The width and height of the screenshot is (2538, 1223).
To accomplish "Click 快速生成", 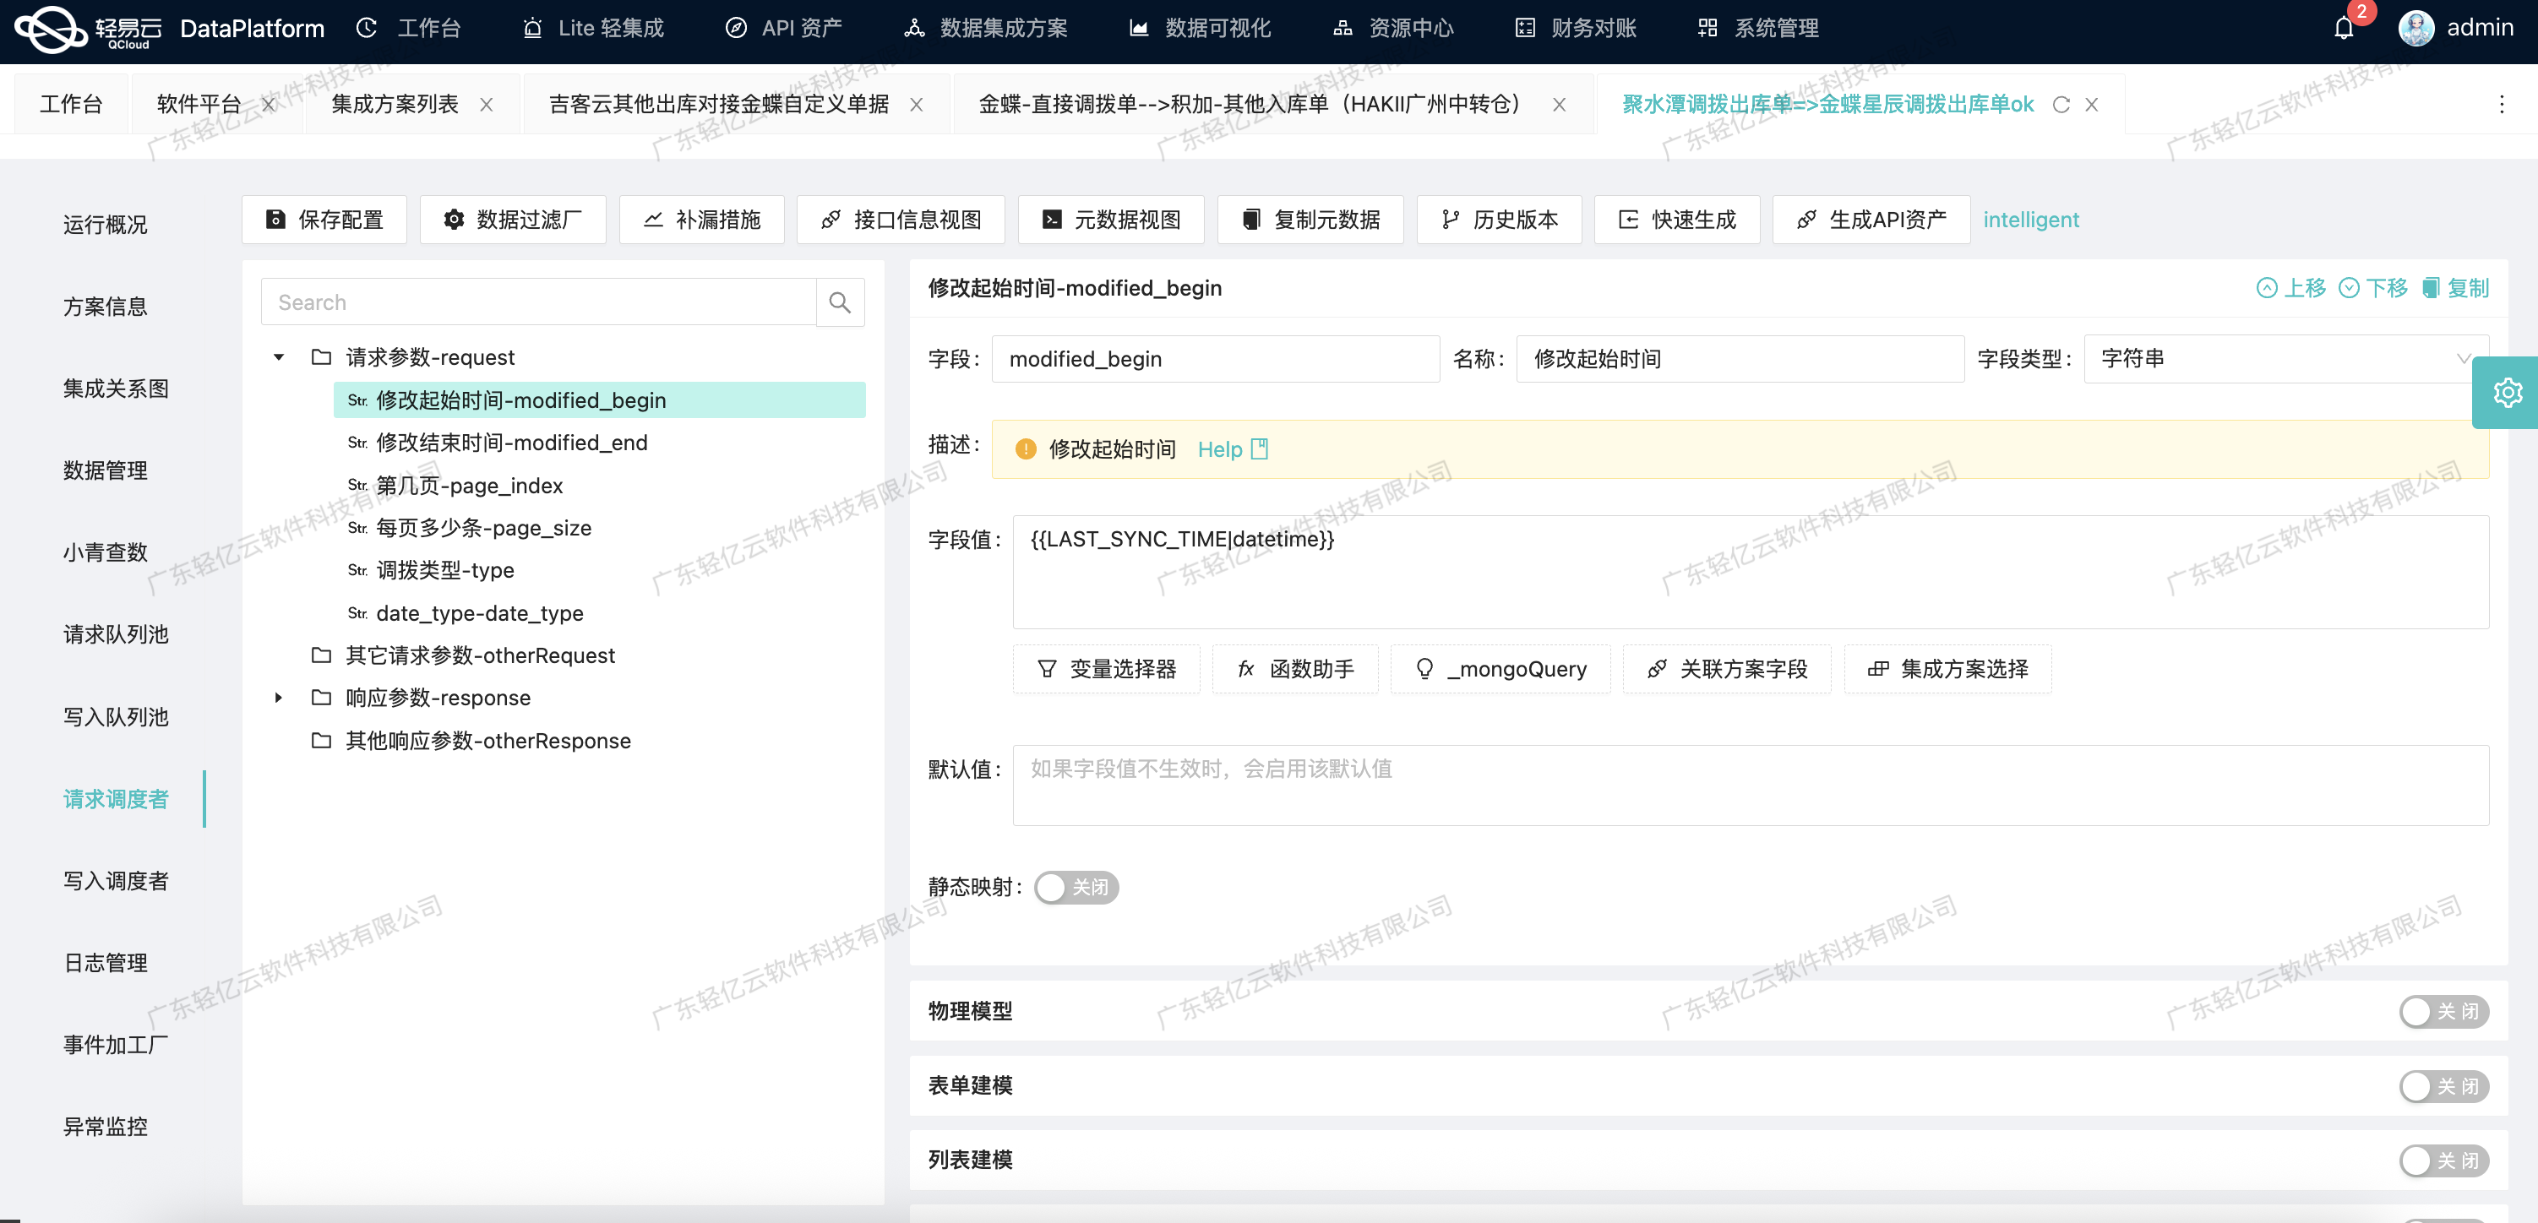I will tap(1677, 219).
